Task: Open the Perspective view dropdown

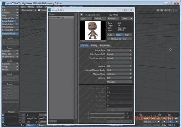Action: click(29, 10)
